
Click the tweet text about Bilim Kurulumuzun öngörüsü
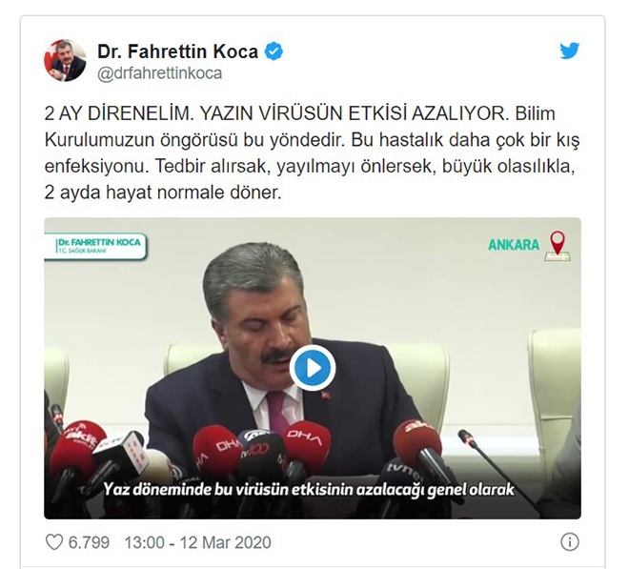[312, 153]
